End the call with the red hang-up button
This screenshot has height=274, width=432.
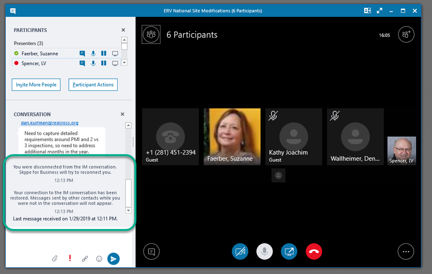pos(314,251)
